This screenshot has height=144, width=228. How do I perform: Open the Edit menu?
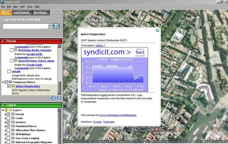point(9,7)
